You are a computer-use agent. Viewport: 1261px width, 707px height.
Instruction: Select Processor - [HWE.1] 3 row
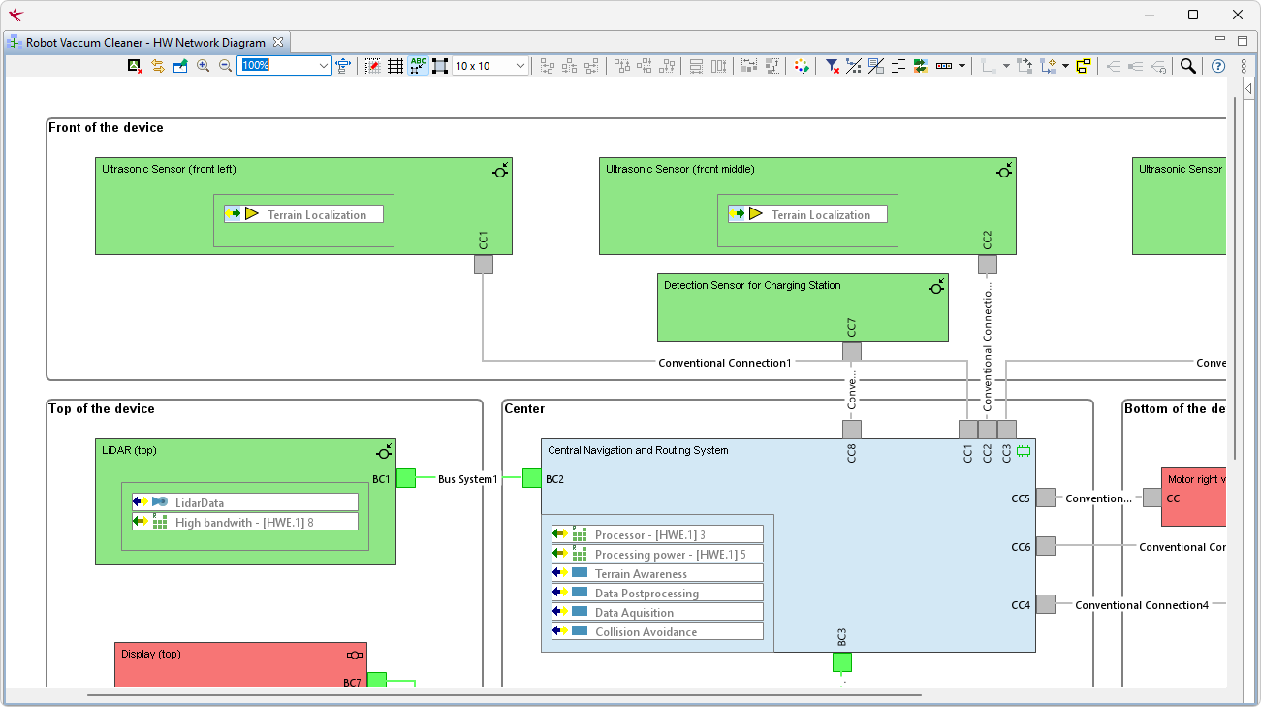(657, 534)
